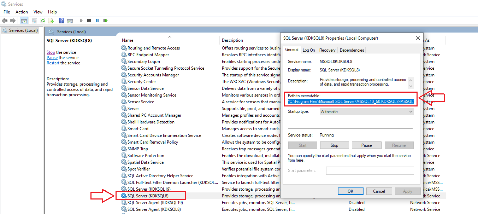Select Smart Card Device Enumeration Service
The height and width of the screenshot is (214, 478).
(164, 135)
